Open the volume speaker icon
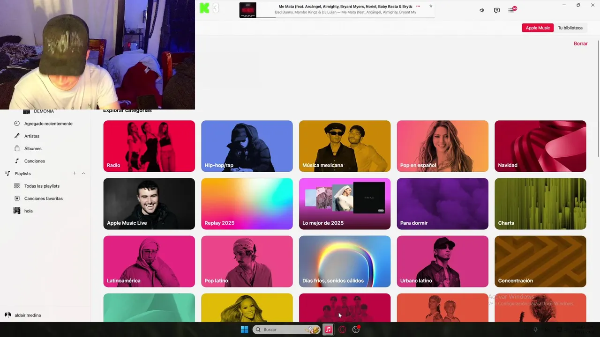 pos(481,10)
